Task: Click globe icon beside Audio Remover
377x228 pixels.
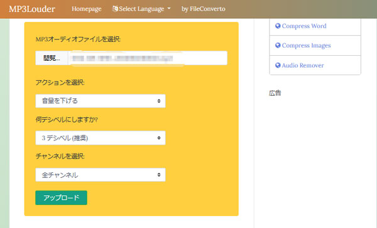Action: tap(278, 65)
